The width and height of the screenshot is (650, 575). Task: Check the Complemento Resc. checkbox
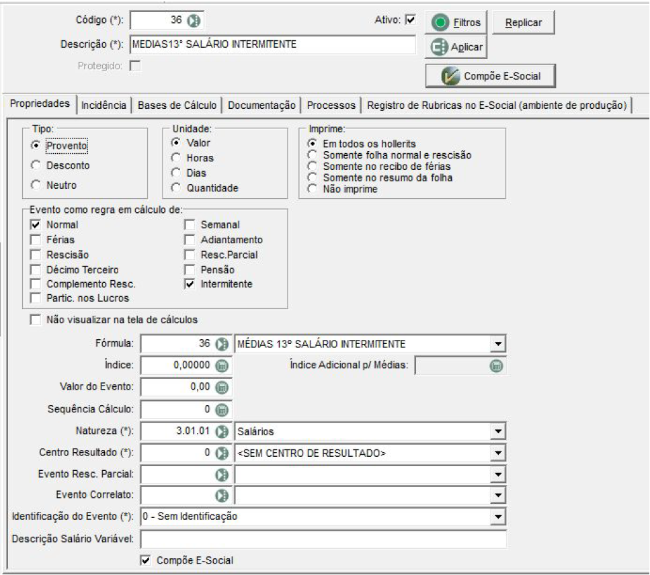[36, 284]
